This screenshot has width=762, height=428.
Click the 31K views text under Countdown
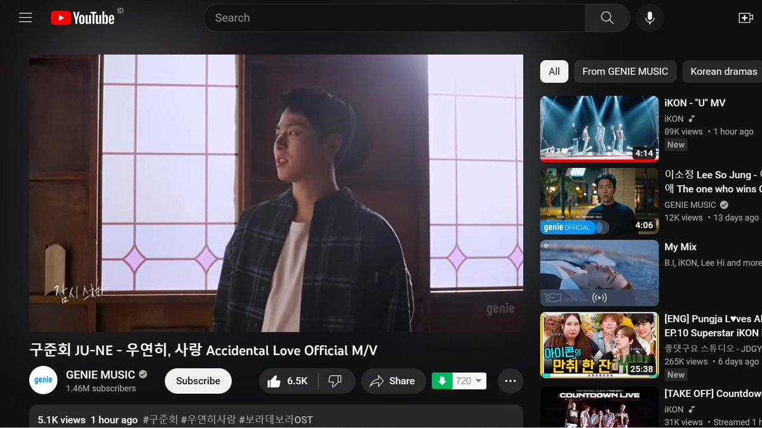683,422
